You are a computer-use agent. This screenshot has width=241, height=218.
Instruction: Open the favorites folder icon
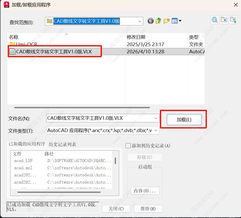pyautogui.click(x=224, y=20)
